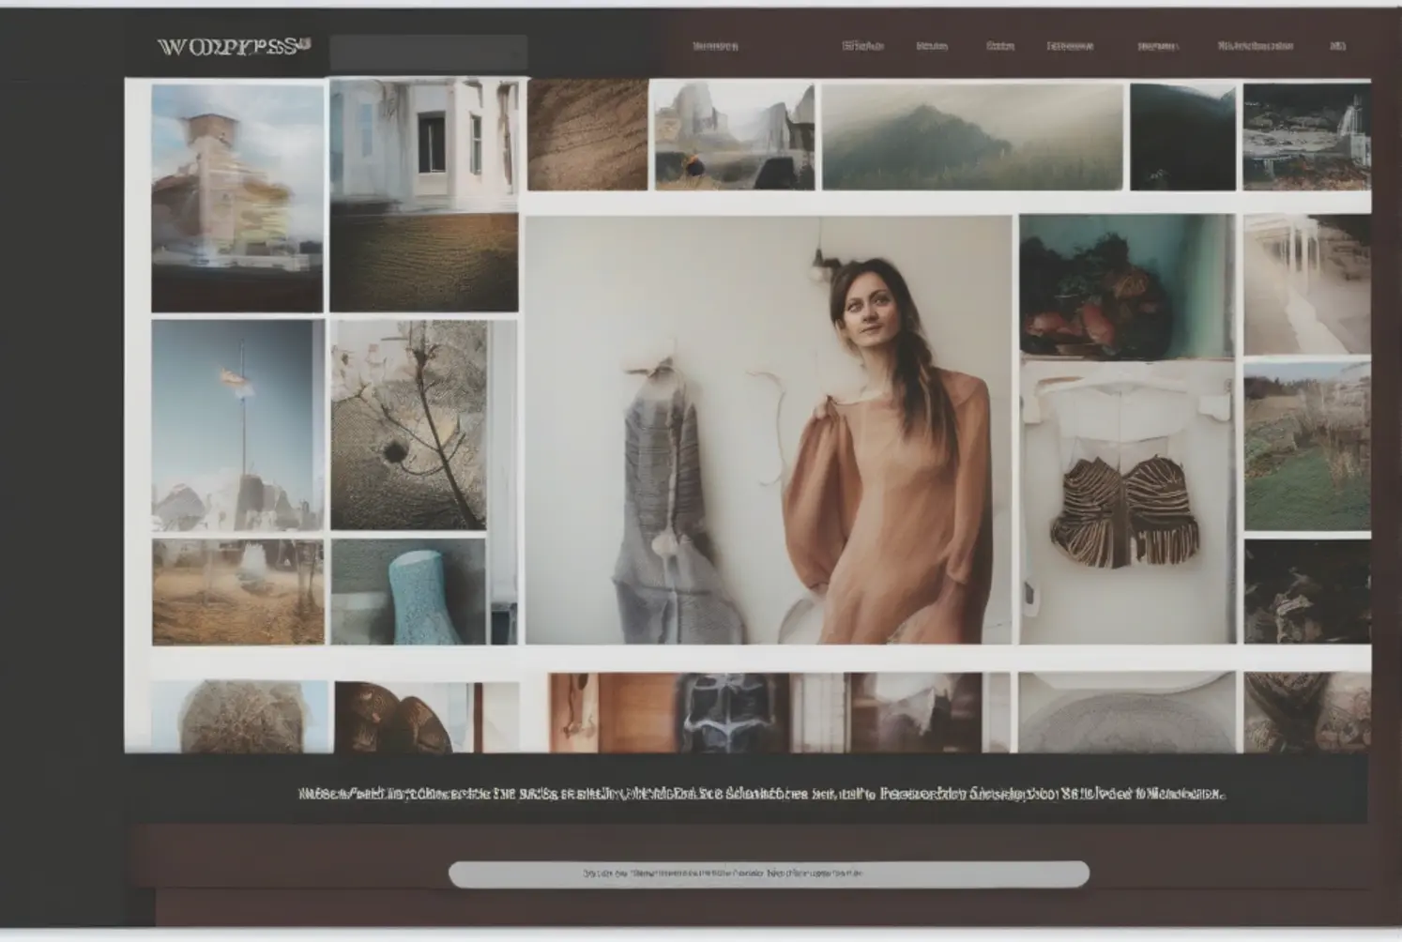Open the brown sand texture thumbnail
Screen dimensions: 1402x942
click(x=587, y=135)
